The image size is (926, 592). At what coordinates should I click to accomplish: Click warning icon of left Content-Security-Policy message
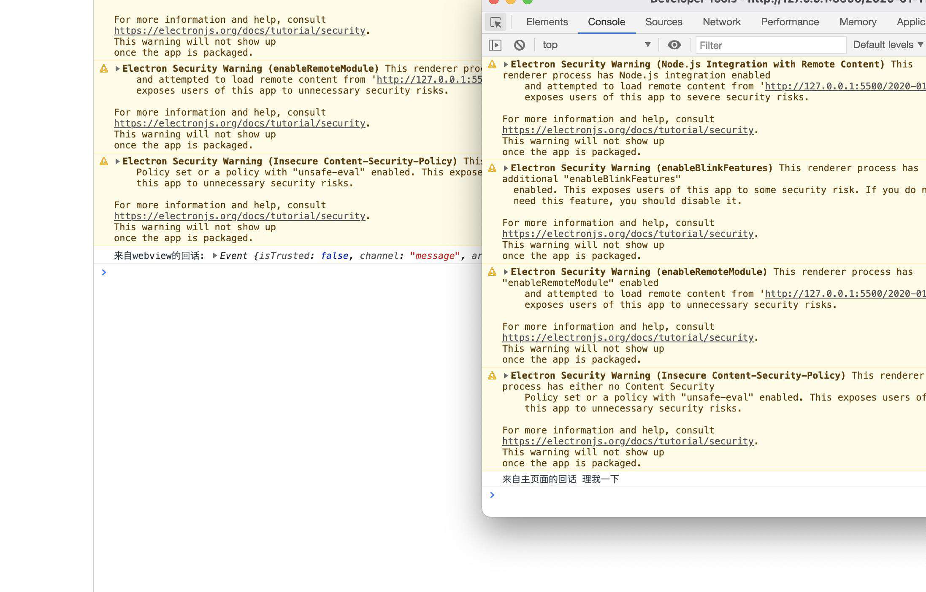(104, 161)
